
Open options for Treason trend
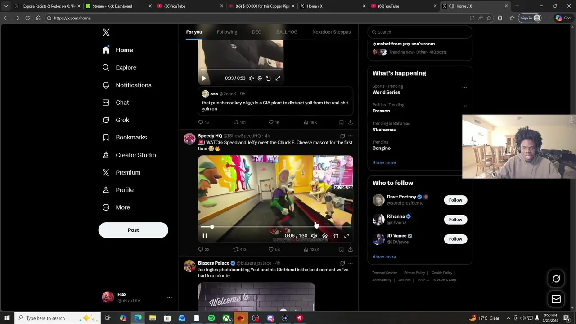(x=464, y=106)
